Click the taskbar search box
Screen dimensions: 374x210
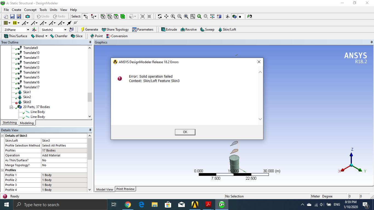60,205
